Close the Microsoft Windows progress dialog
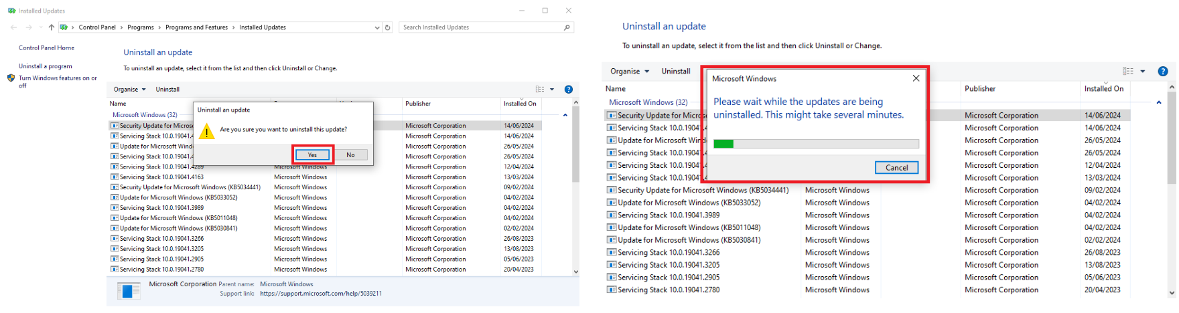Image resolution: width=1179 pixels, height=313 pixels. point(916,78)
